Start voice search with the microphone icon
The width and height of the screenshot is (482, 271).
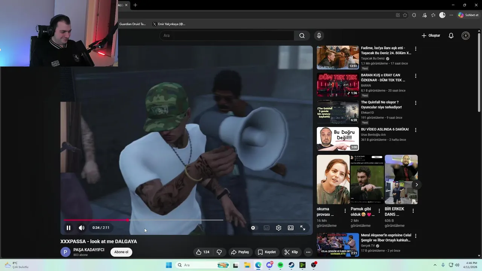(319, 35)
